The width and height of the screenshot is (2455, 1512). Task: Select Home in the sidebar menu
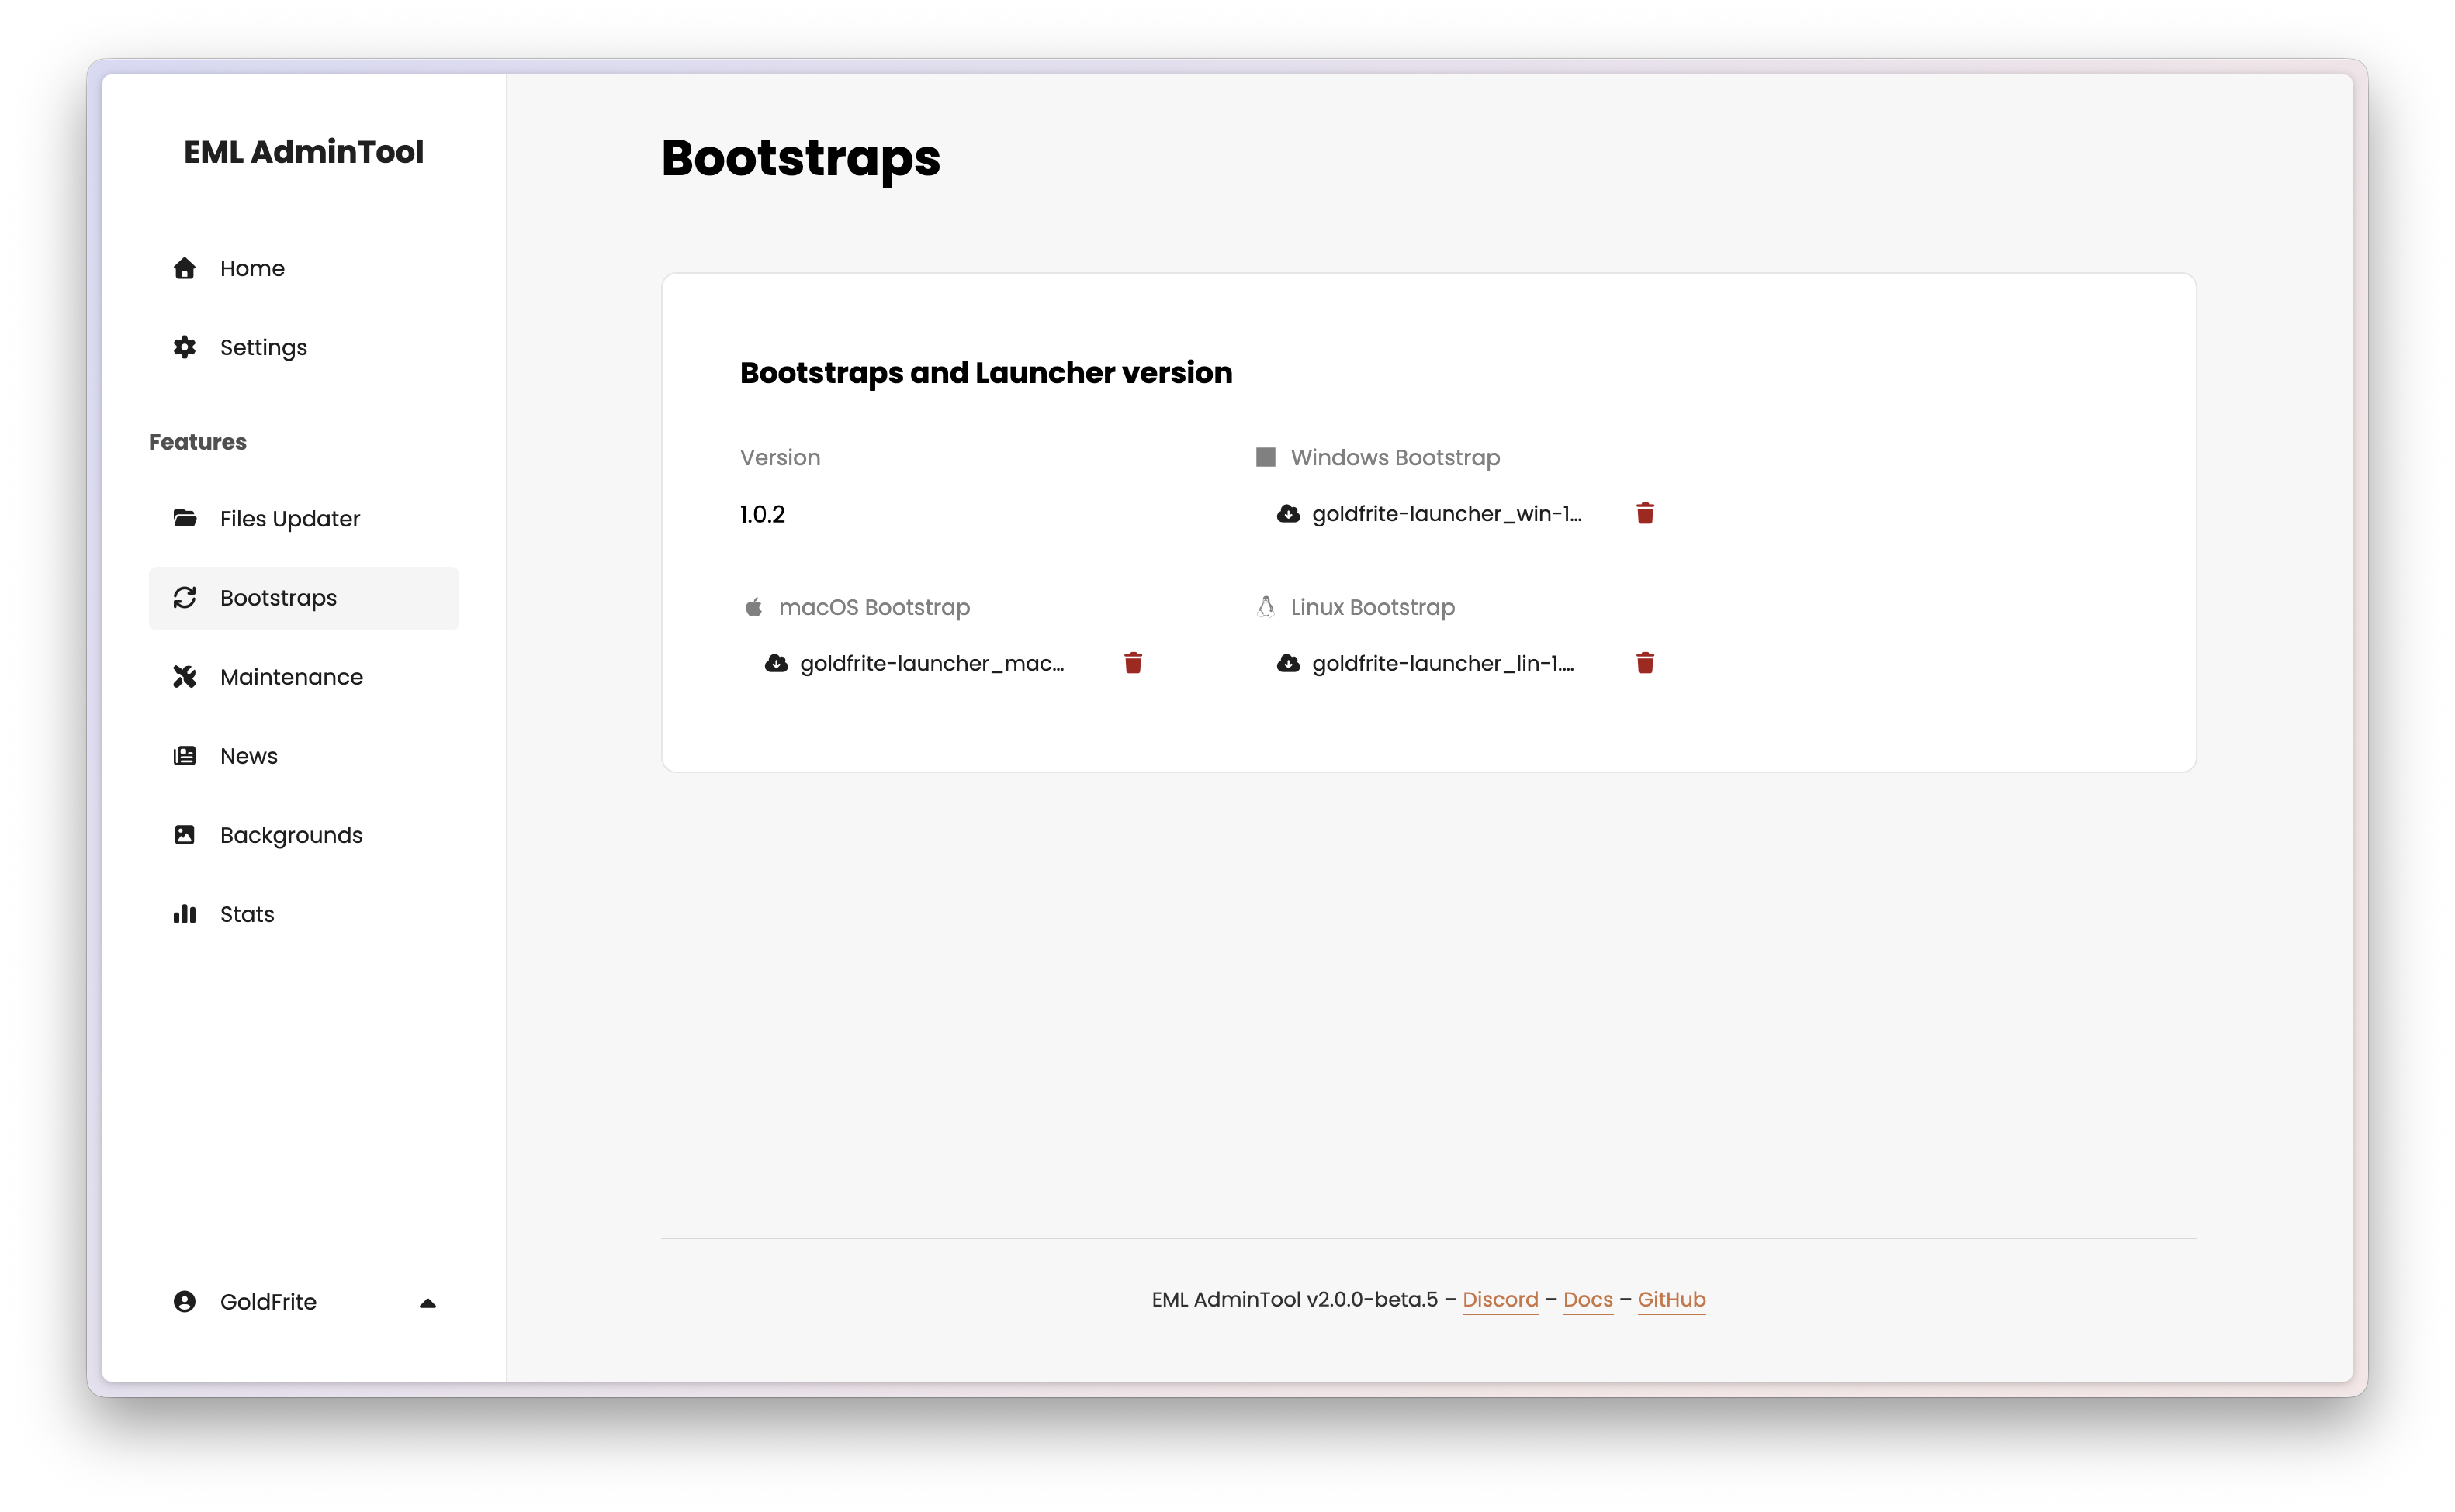pyautogui.click(x=252, y=268)
